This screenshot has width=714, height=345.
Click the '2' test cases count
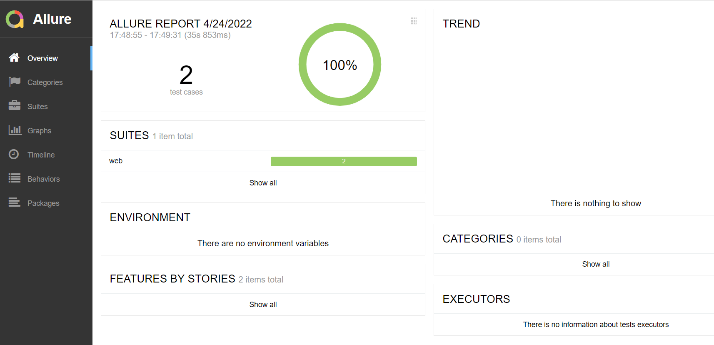tap(186, 75)
